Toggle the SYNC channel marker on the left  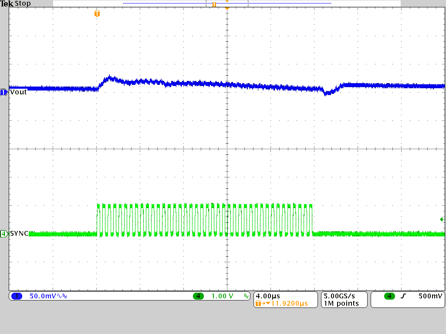click(3, 234)
